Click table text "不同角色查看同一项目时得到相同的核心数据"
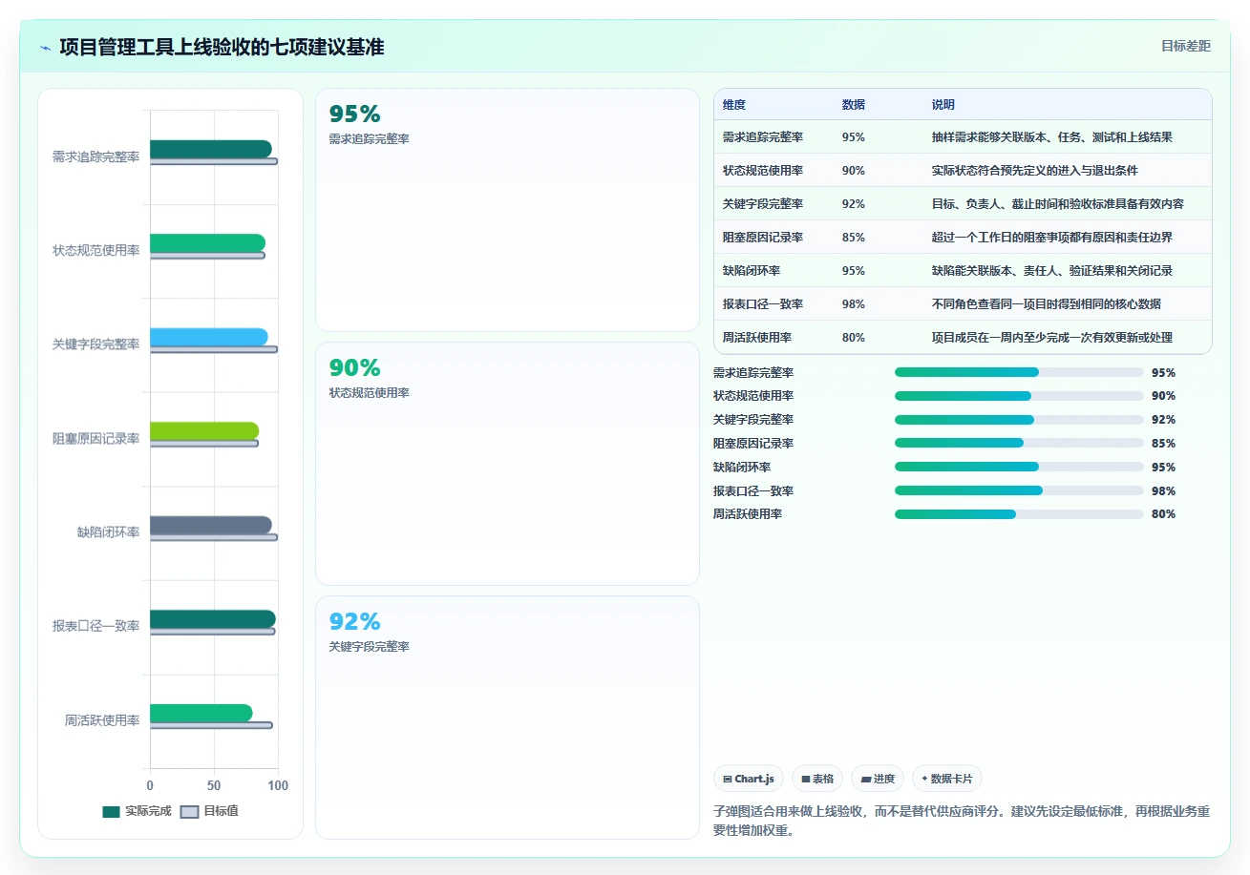 pyautogui.click(x=1046, y=304)
